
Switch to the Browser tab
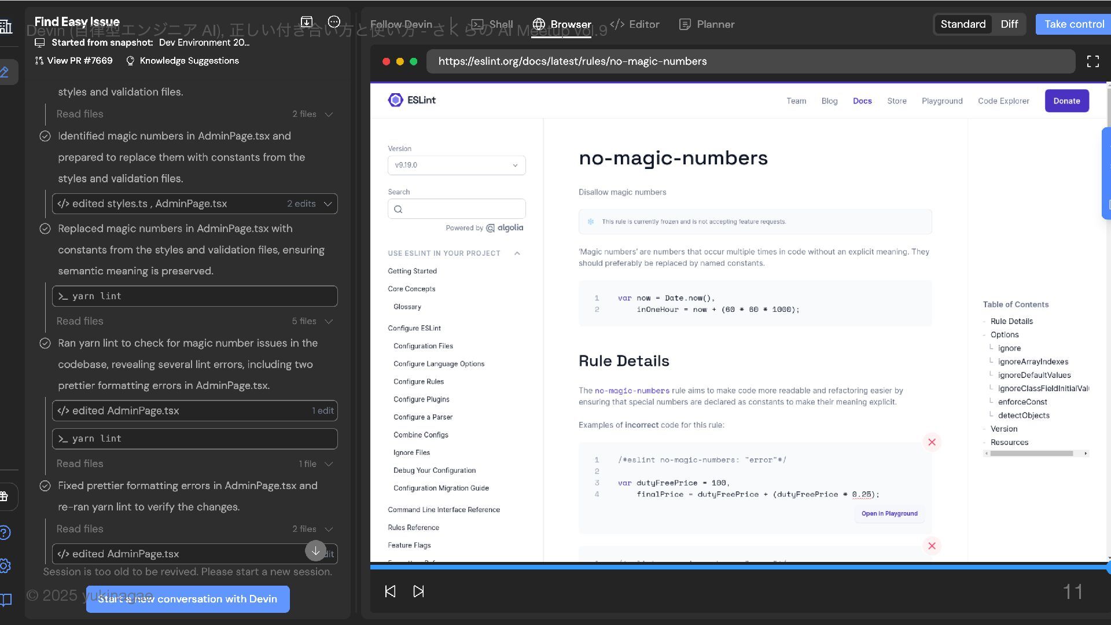tap(562, 24)
